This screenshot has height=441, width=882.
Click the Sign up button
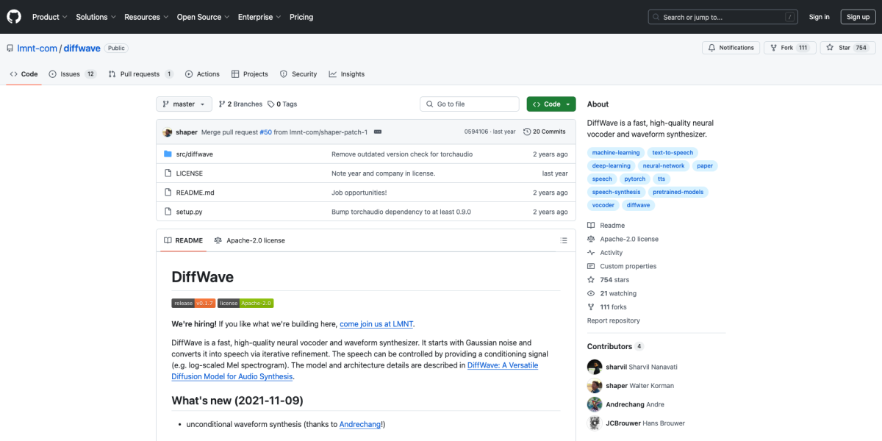tap(858, 17)
